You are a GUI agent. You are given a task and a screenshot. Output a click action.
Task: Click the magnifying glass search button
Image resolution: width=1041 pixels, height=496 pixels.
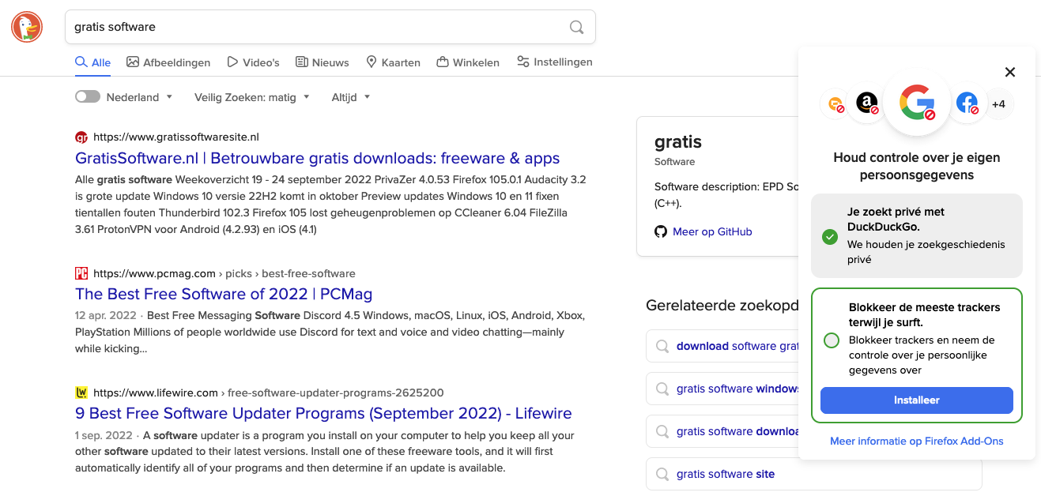click(x=577, y=27)
